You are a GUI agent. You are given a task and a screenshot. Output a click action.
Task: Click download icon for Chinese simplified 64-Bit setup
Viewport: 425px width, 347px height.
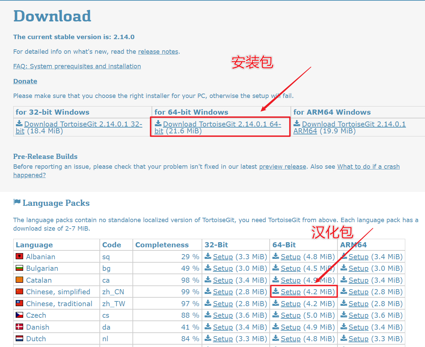click(276, 291)
